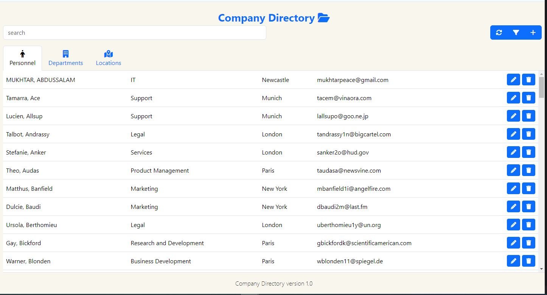The width and height of the screenshot is (547, 295).
Task: Delete Warner, Blonden with trash icon
Action: click(528, 261)
